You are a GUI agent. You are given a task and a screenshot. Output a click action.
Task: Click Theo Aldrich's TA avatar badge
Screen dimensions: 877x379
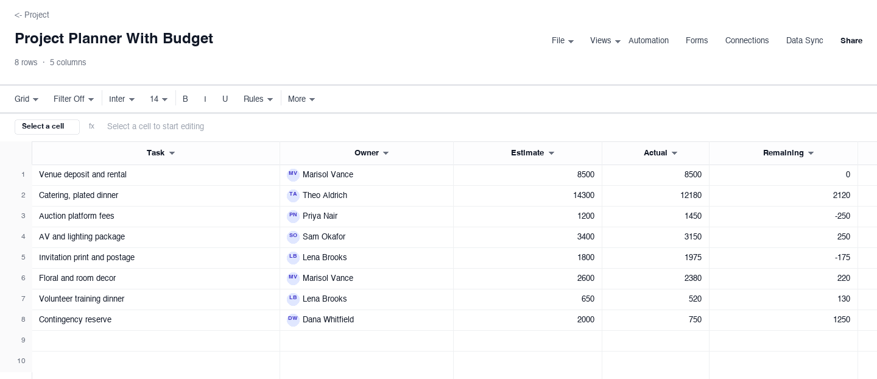[293, 196]
